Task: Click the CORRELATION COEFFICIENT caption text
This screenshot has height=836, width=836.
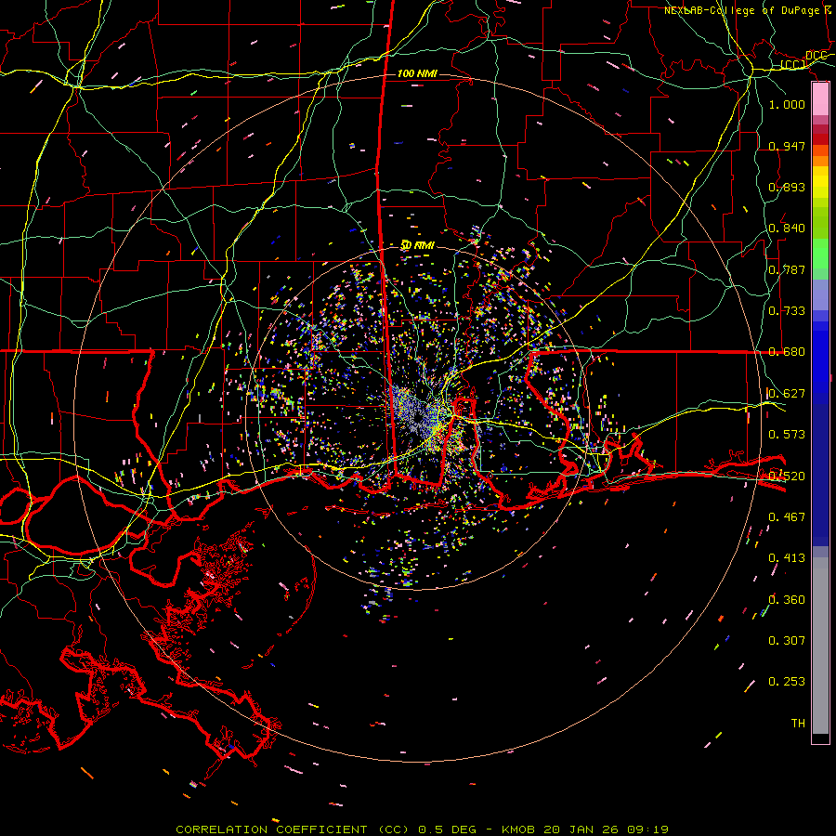Action: point(272,829)
